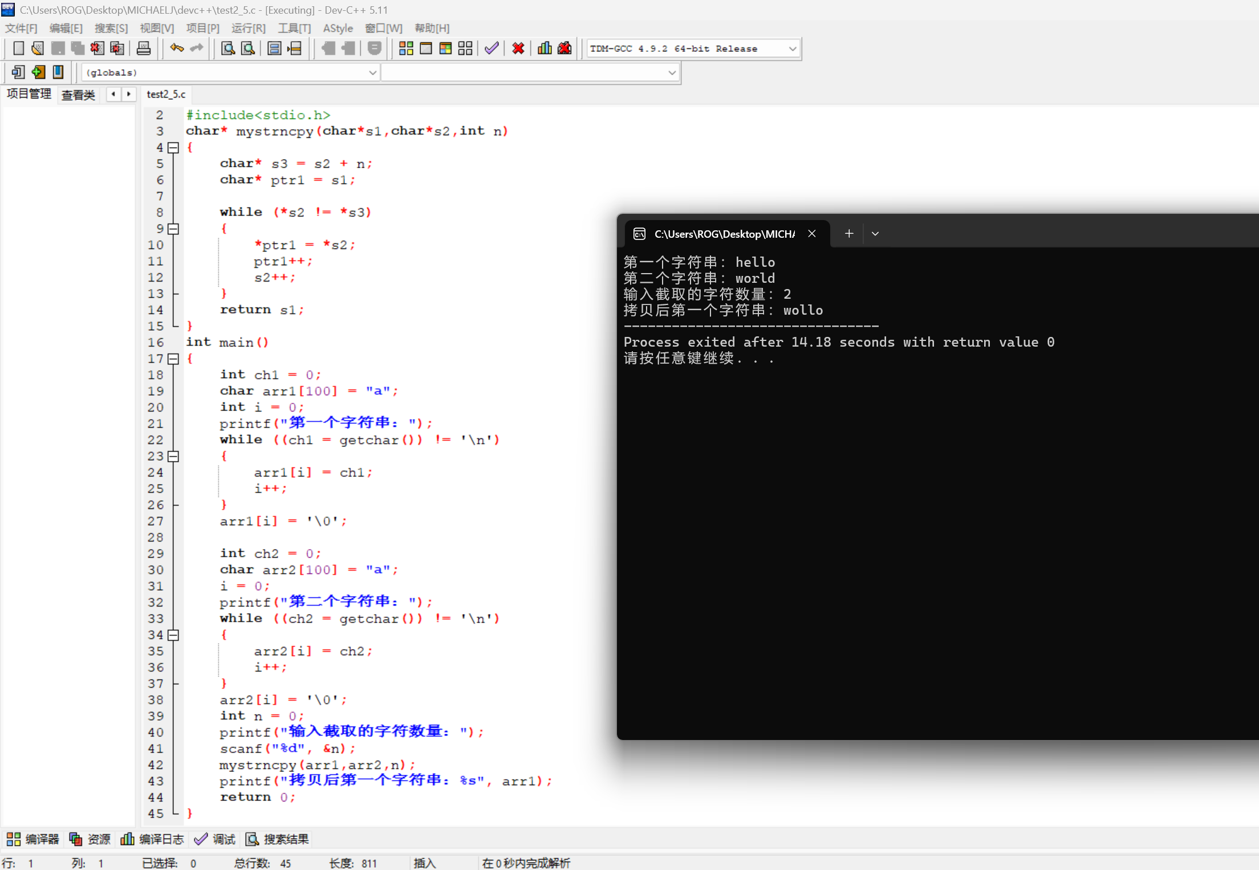
Task: Open the 编译日志 bottom panel
Action: (x=152, y=839)
